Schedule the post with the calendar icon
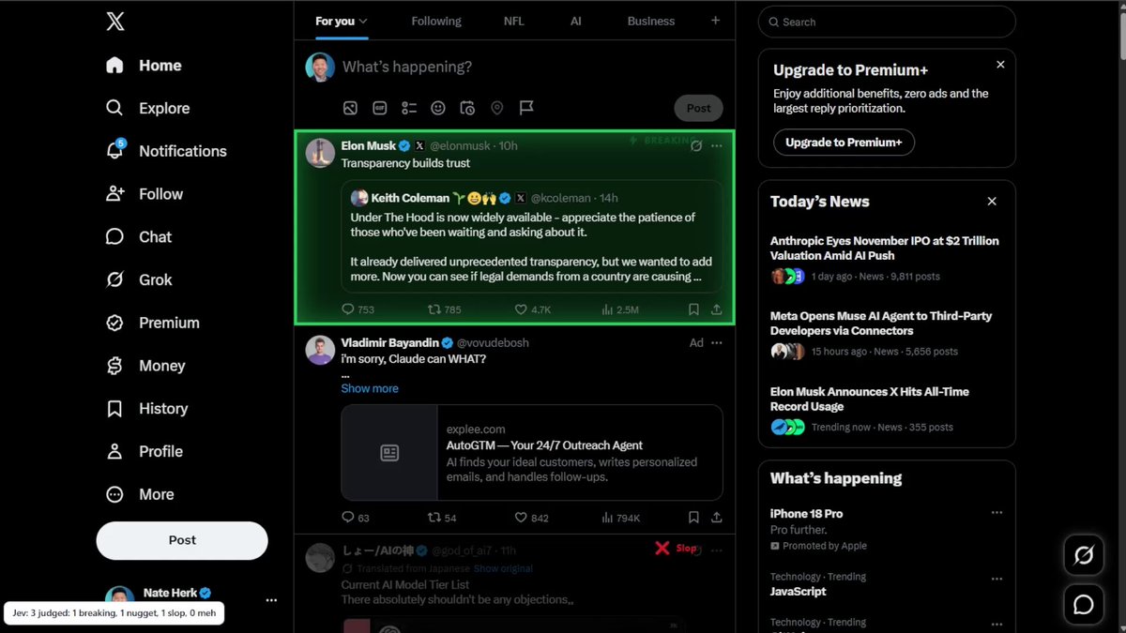1126x633 pixels. 467,108
